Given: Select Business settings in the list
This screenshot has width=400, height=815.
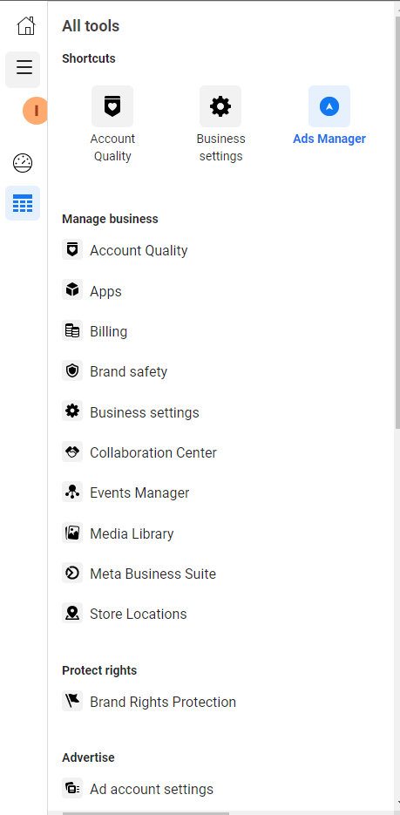Looking at the screenshot, I should click(131, 412).
